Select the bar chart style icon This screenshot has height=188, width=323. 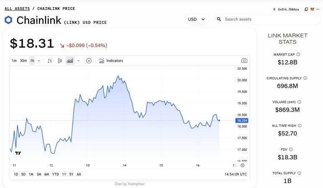49,61
